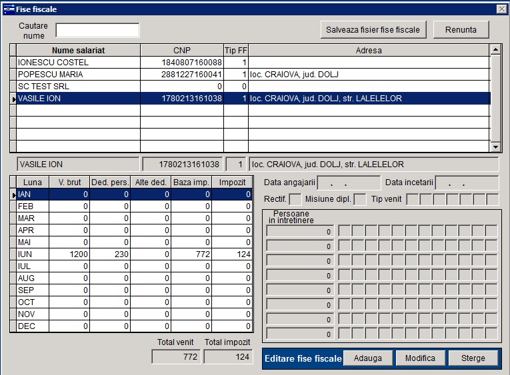
Task: Click the CNP column header
Action: pos(182,51)
